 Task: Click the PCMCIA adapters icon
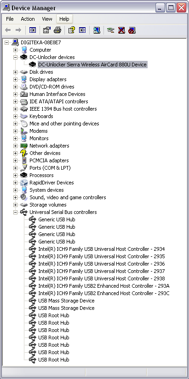[23, 160]
